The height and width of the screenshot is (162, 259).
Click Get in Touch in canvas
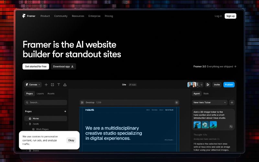[x=169, y=110]
